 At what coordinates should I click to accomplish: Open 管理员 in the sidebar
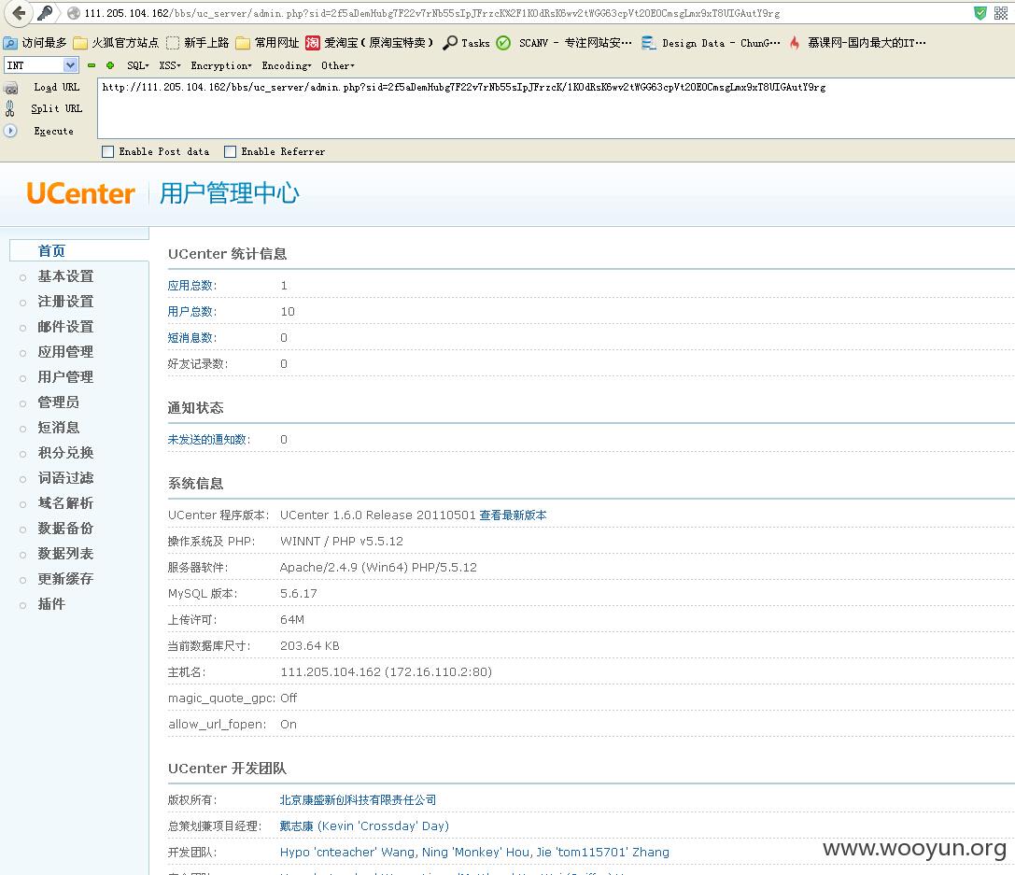(x=58, y=402)
